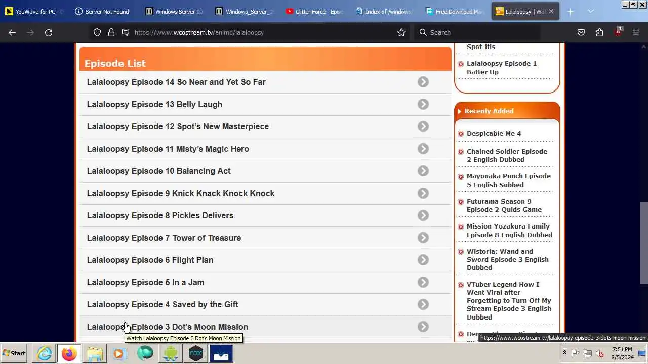
Task: Open Episode 13 Belly Laugh
Action: tap(154, 104)
